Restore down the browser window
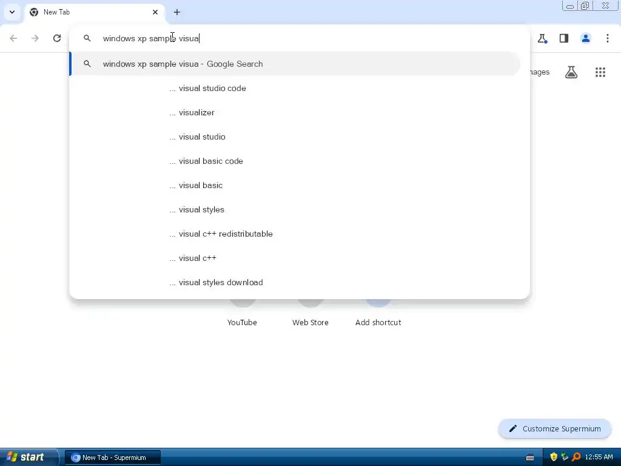This screenshot has width=621, height=466. 585,5
